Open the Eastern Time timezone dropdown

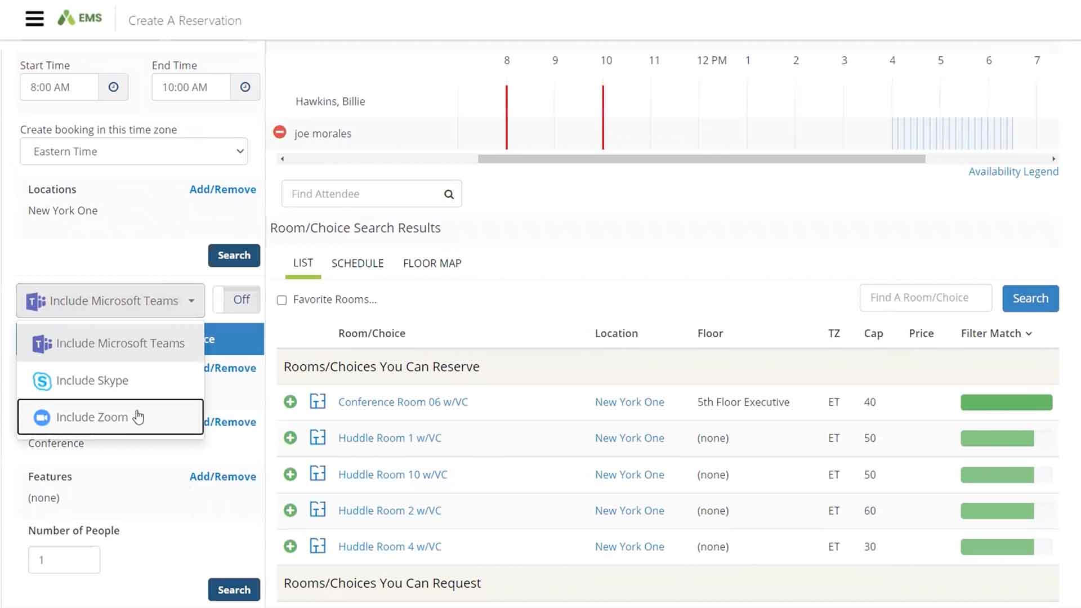(x=133, y=151)
